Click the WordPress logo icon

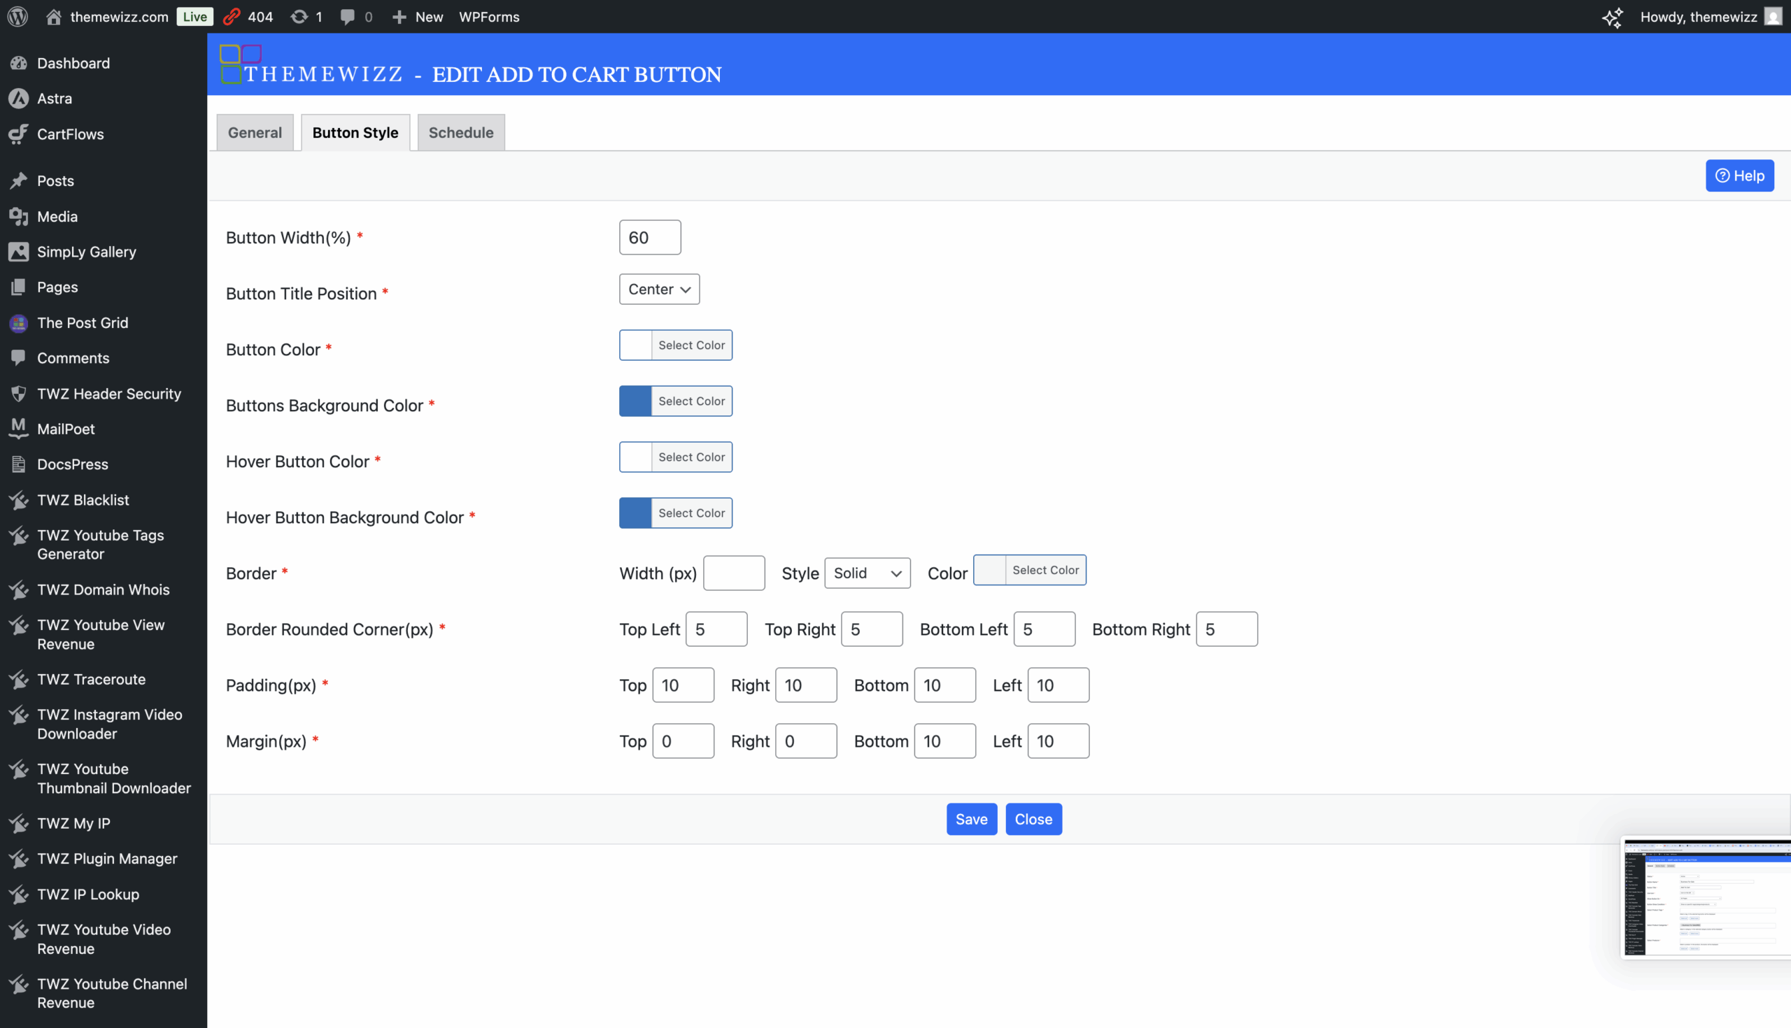[17, 16]
